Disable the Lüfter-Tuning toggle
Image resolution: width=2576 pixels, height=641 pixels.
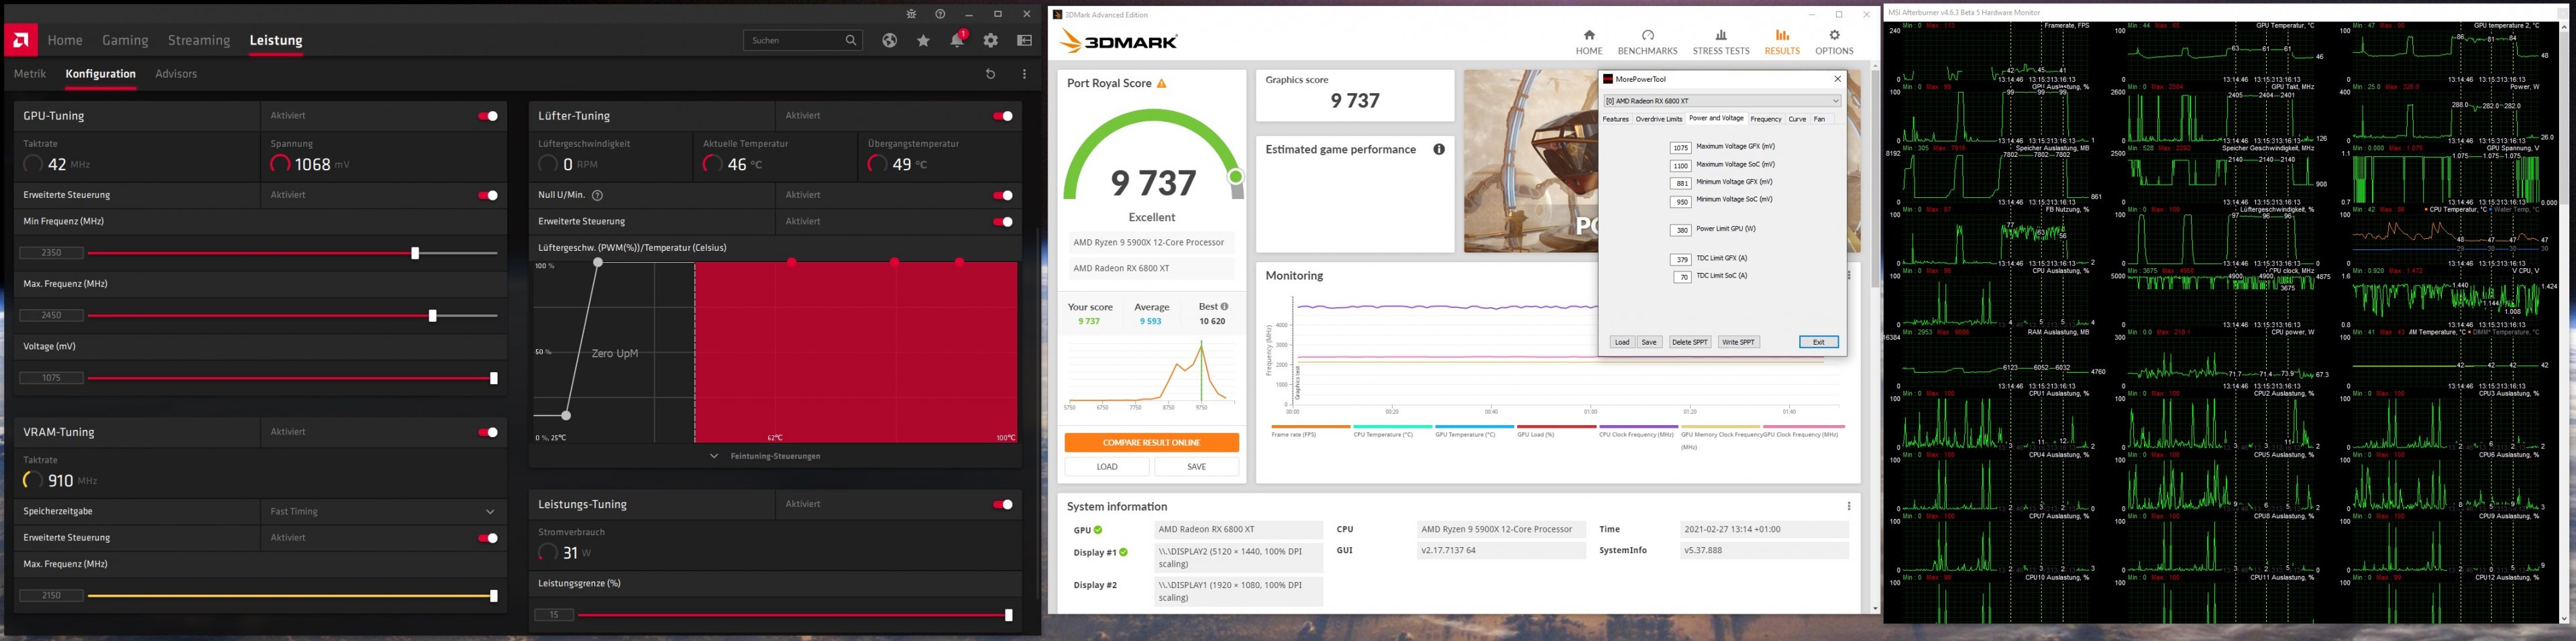[1003, 116]
